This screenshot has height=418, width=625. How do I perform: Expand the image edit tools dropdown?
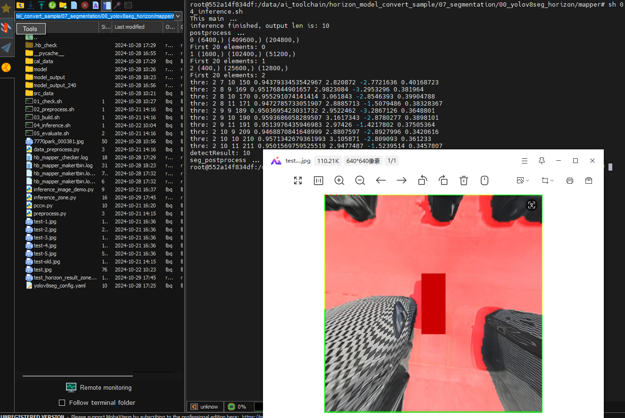coord(523,180)
